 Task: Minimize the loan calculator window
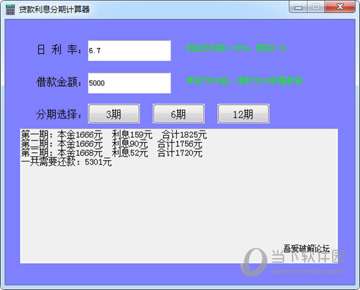tap(298, 7)
